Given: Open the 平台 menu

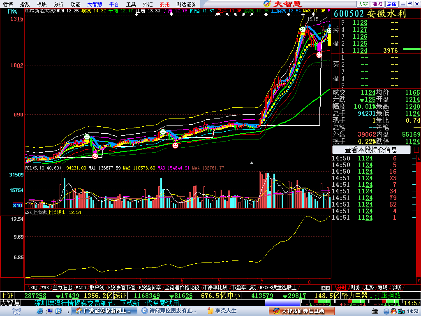Looking at the screenshot, I should point(114,4).
